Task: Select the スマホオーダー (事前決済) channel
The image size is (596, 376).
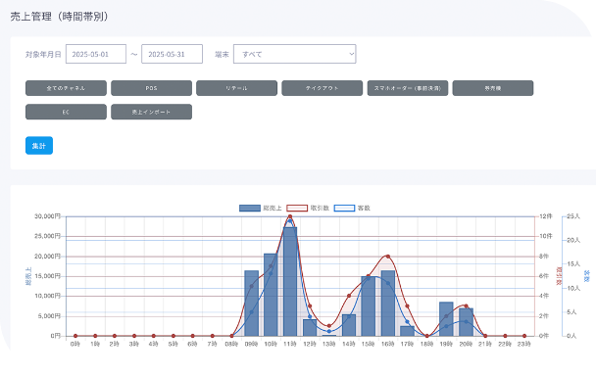Action: pos(408,88)
